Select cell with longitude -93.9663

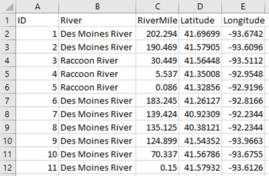point(243,141)
